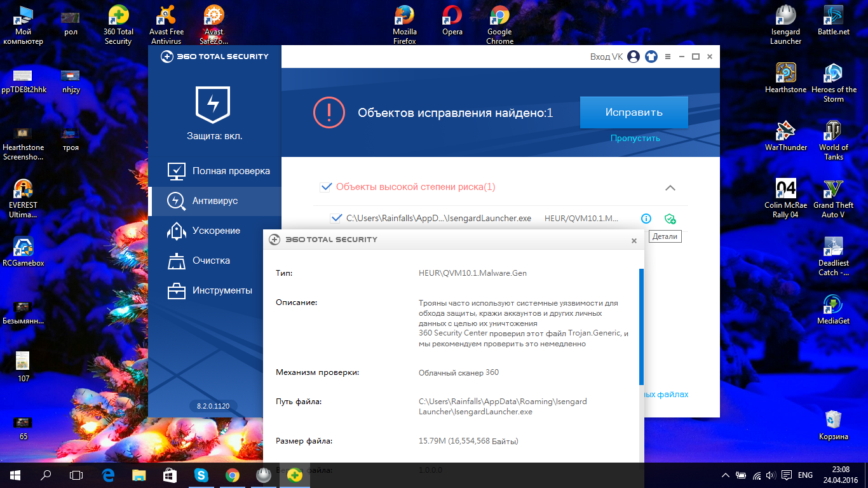Click the Исправить fix button
The width and height of the screenshot is (868, 488).
[634, 112]
